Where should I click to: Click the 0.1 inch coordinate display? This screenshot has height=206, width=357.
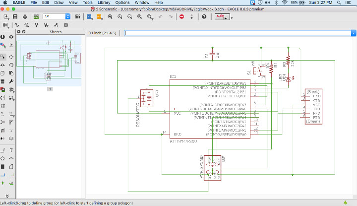[x=102, y=33]
